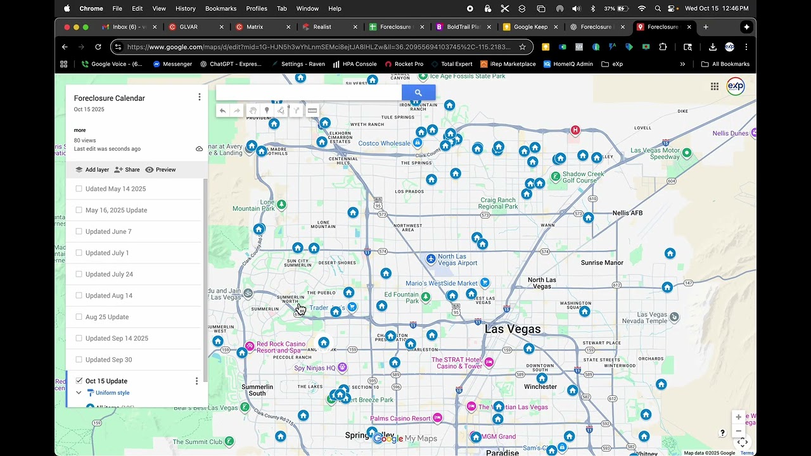
Task: Show the Aug 25 Update layer
Action: tap(79, 317)
